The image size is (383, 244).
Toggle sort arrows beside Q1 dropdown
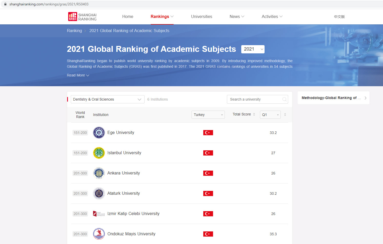tap(285, 115)
